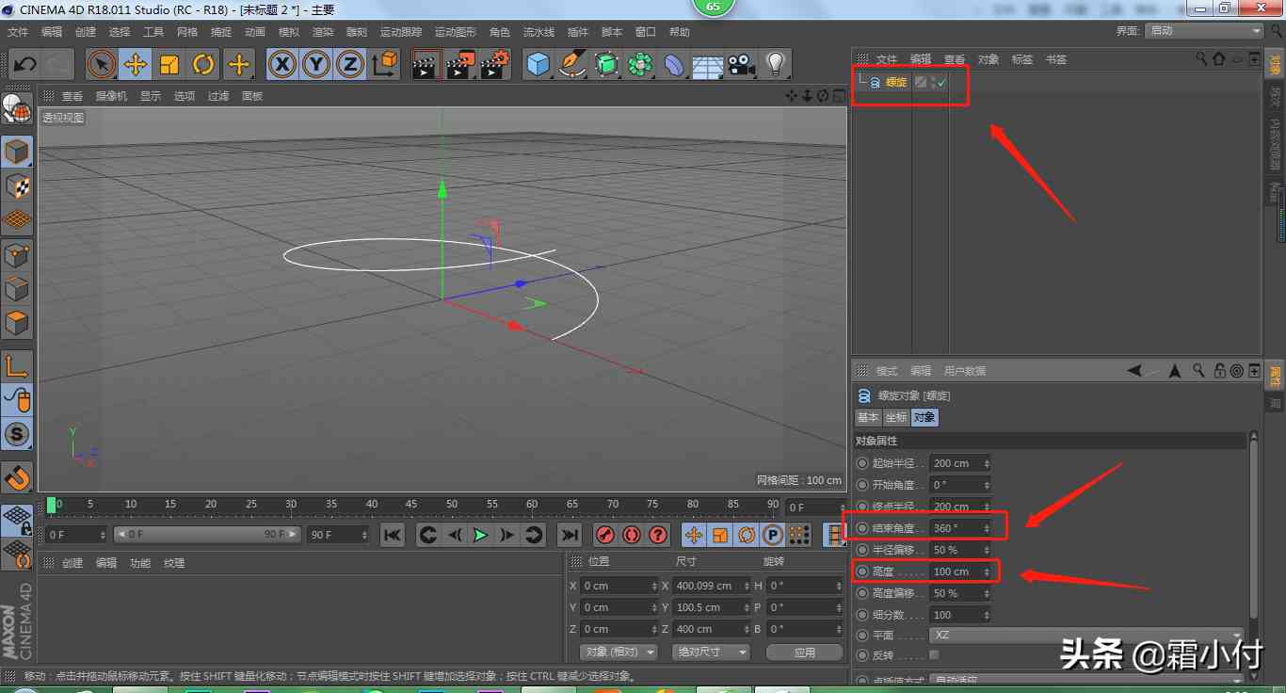This screenshot has height=693, width=1286.
Task: Click the light bulb Light icon
Action: tap(775, 65)
